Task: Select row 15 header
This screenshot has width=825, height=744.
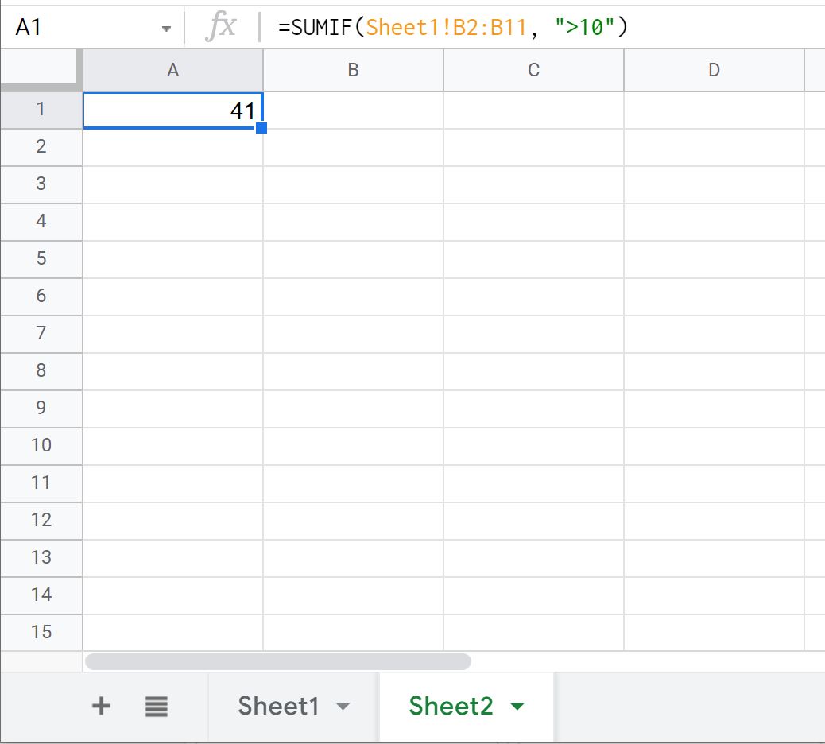Action: [x=41, y=633]
